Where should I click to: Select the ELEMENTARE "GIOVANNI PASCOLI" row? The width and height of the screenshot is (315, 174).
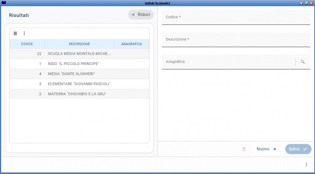coord(79,84)
